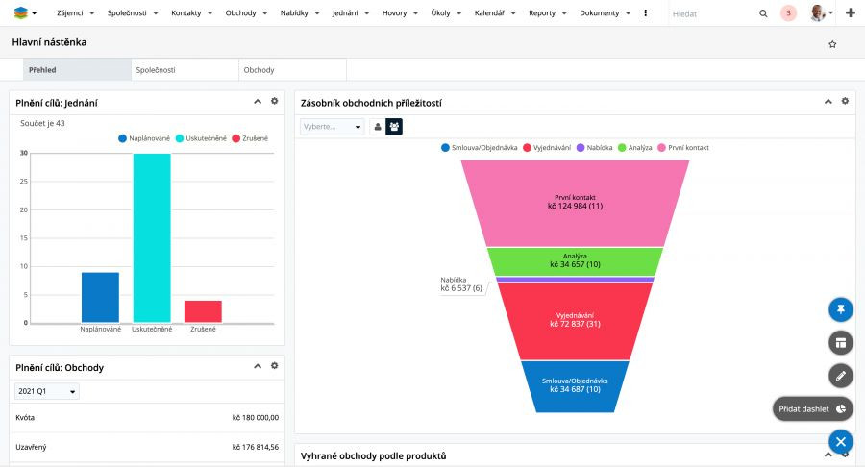Open the layout grid floating button
This screenshot has width=865, height=467.
(841, 343)
